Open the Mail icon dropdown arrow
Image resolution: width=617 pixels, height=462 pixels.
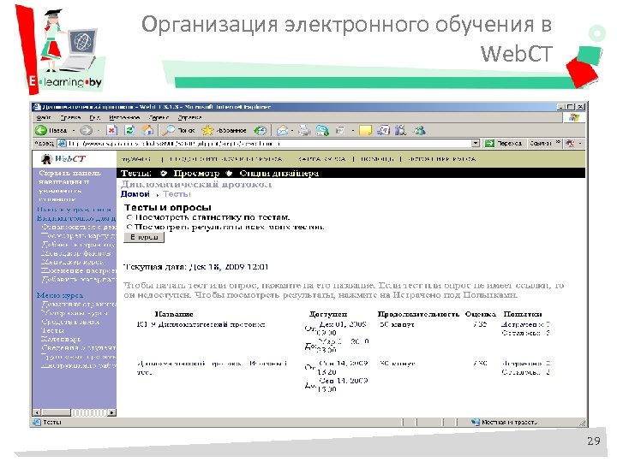[x=292, y=130]
